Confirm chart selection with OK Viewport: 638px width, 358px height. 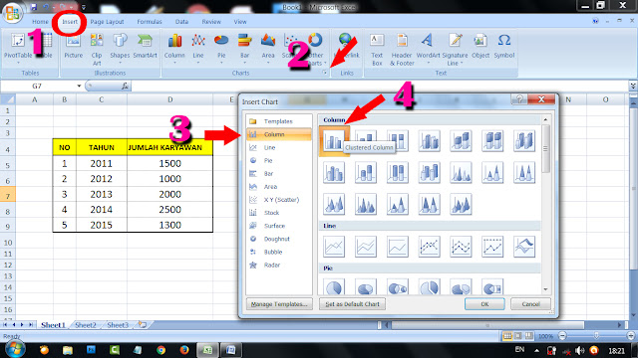pos(484,304)
